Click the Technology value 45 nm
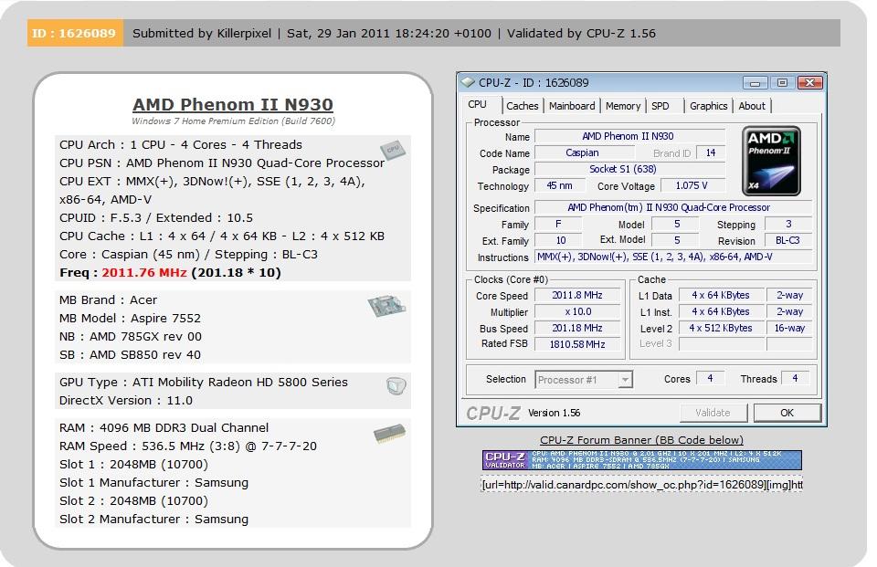The image size is (877, 567). 560,185
